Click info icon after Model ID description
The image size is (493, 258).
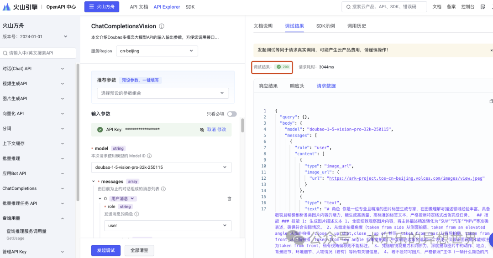point(149,156)
